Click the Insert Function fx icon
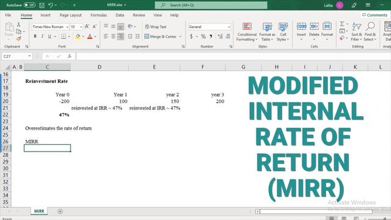Screen dimensions: 391x220 point(70,56)
